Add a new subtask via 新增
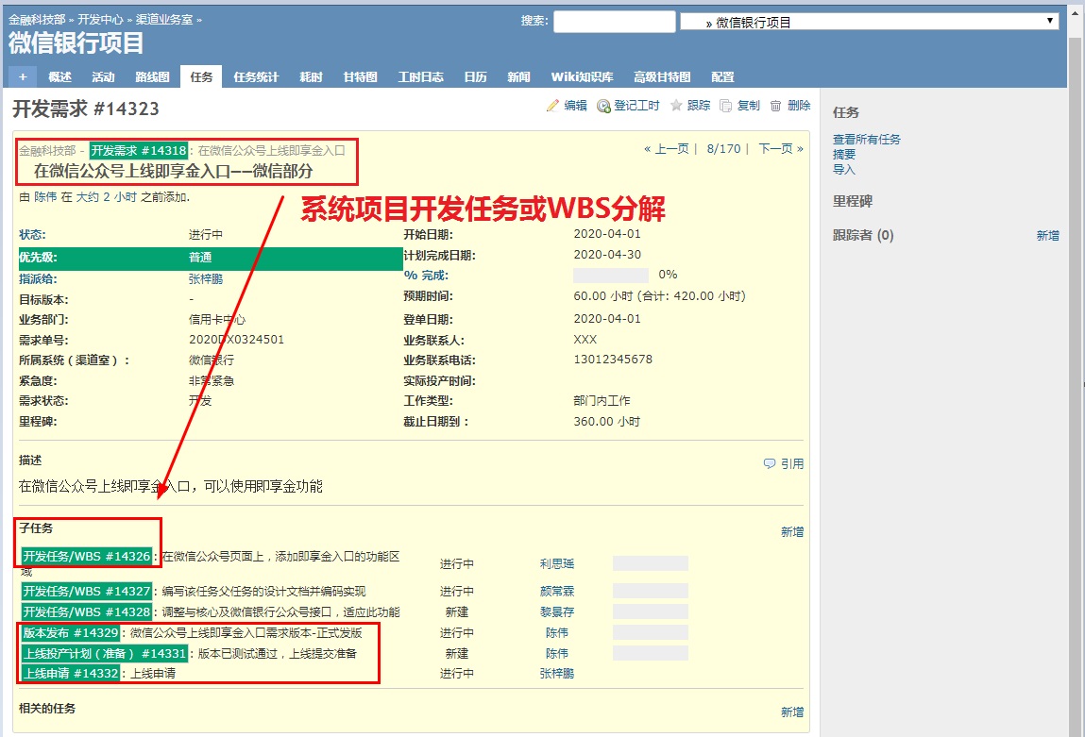This screenshot has height=737, width=1085. pyautogui.click(x=792, y=531)
